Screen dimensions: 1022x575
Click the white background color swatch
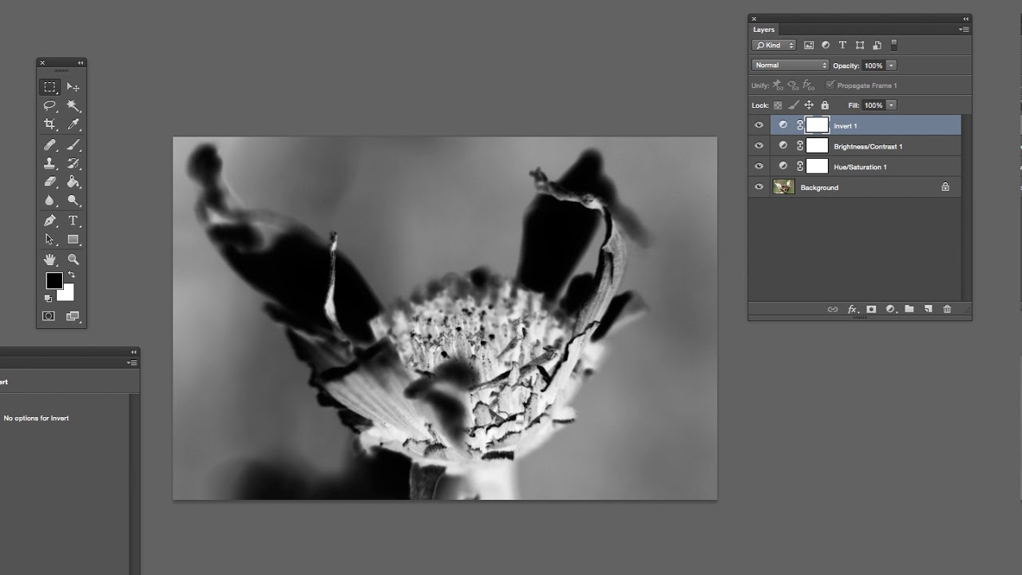(67, 294)
